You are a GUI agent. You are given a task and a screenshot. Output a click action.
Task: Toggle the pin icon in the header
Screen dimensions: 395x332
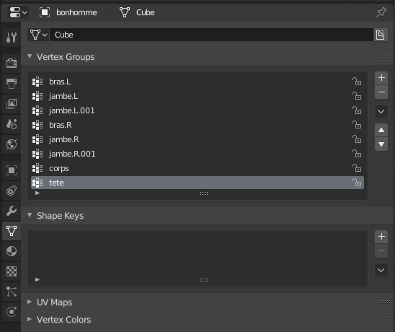(381, 12)
